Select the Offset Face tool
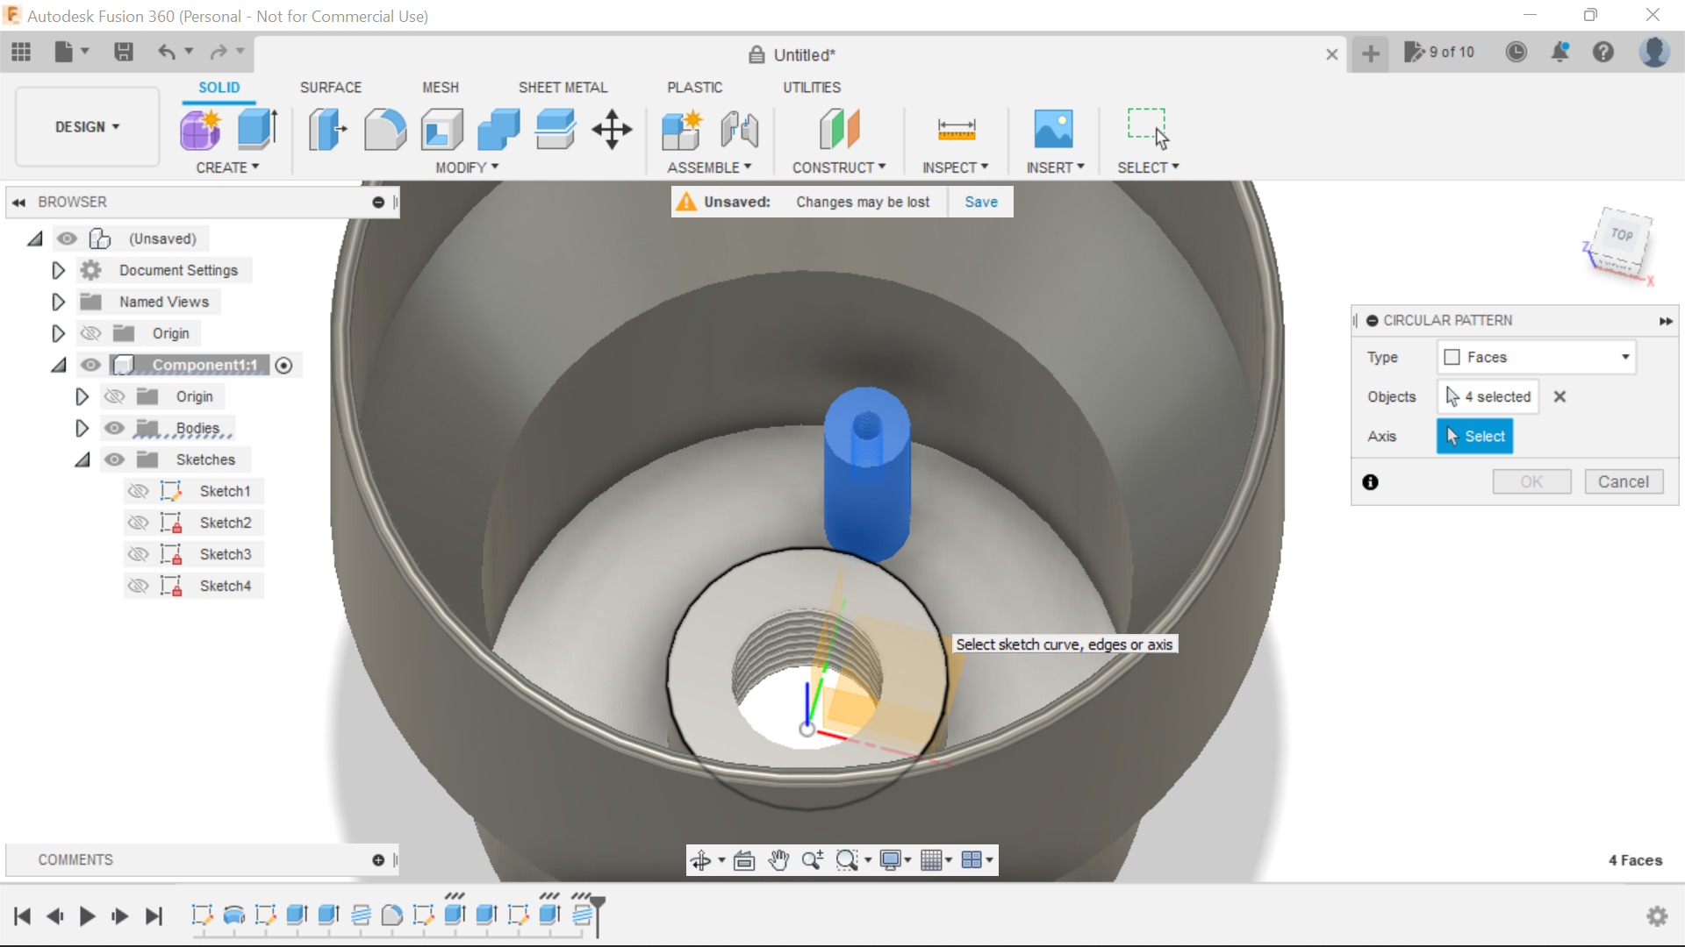The image size is (1685, 947). 556,130
